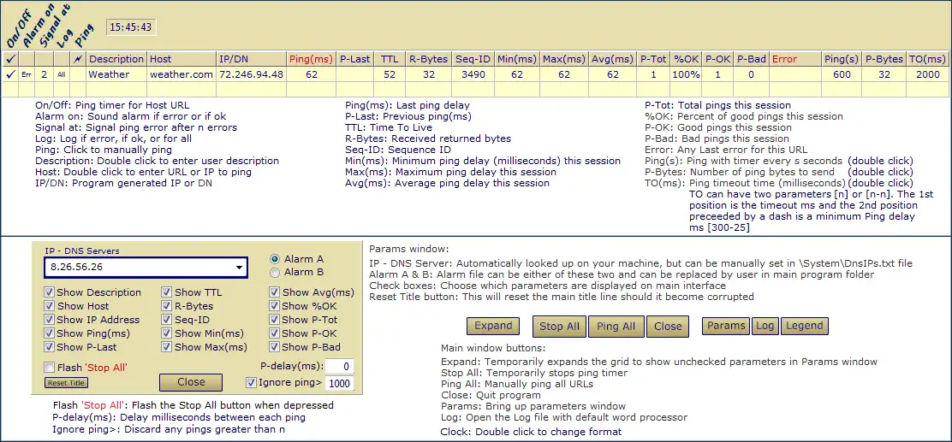Click the Ignore ping> value field
This screenshot has width=952, height=442.
tap(339, 383)
